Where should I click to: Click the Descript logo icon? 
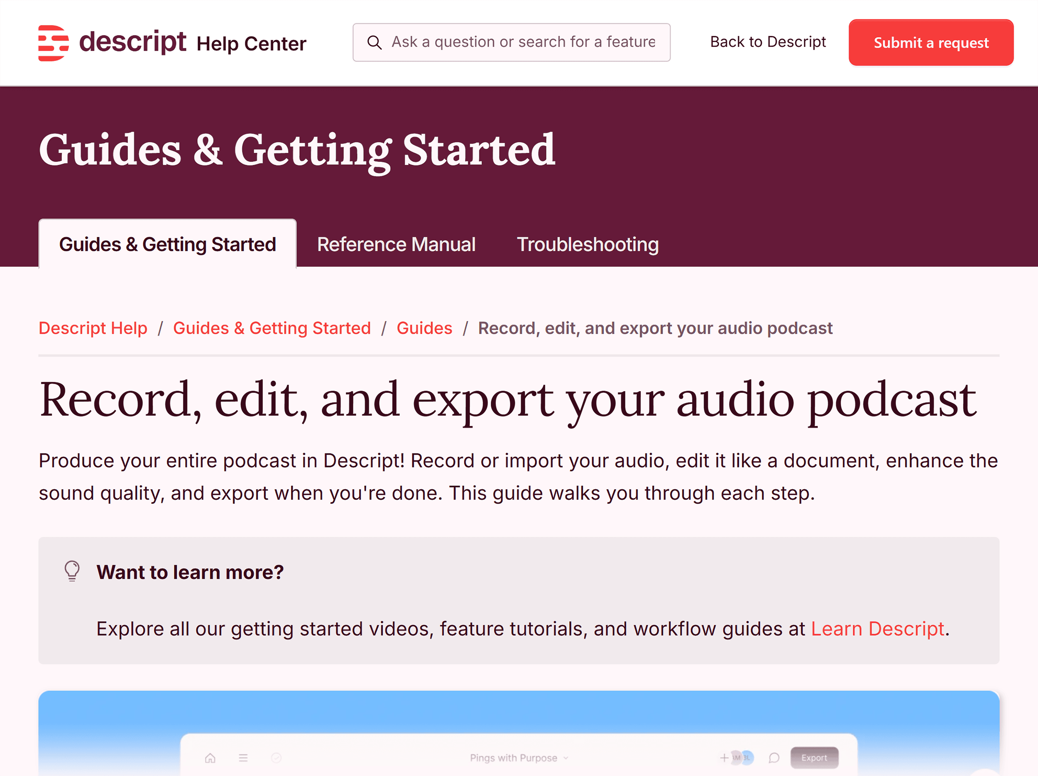coord(53,43)
